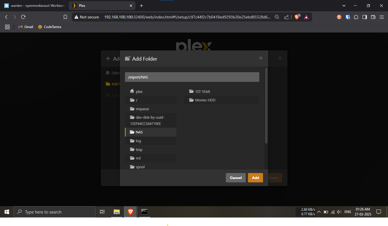
Task: Open Brave browser from the taskbar
Action: [x=131, y=212]
